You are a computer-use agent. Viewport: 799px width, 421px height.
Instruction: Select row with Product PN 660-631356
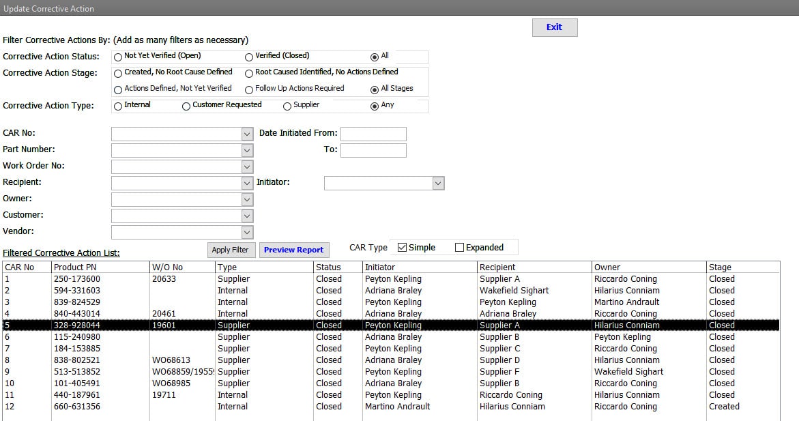(391, 407)
